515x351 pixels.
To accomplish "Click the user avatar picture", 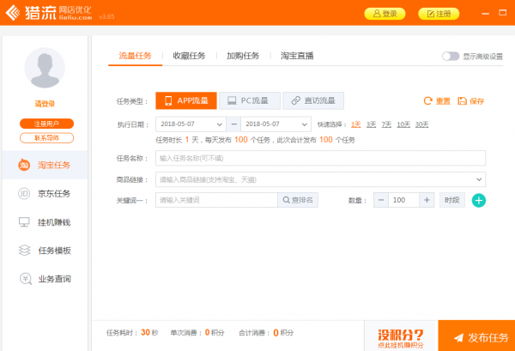I will tap(45, 69).
